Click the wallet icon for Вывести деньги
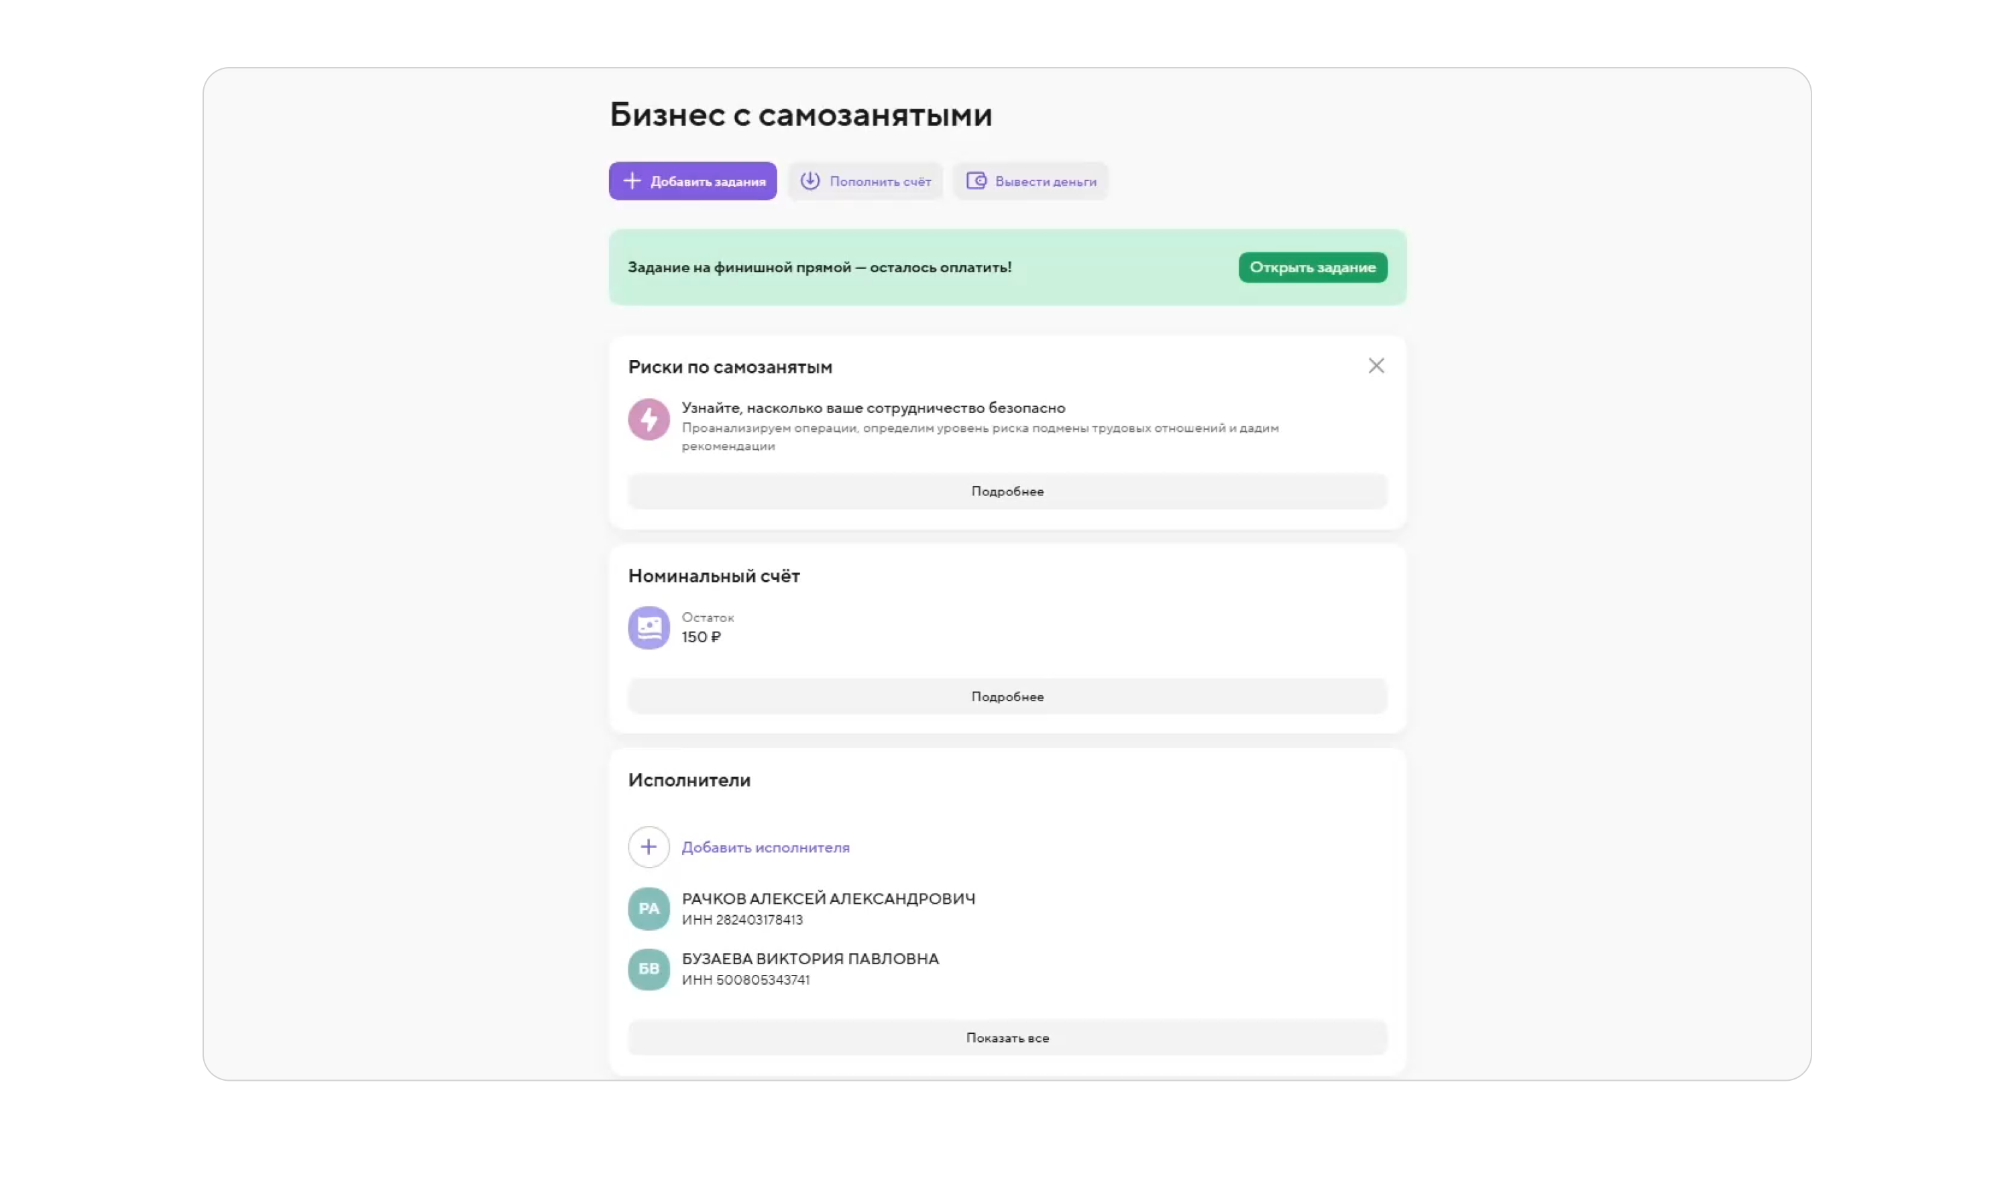Viewport: 2012px width, 1180px height. click(x=976, y=181)
